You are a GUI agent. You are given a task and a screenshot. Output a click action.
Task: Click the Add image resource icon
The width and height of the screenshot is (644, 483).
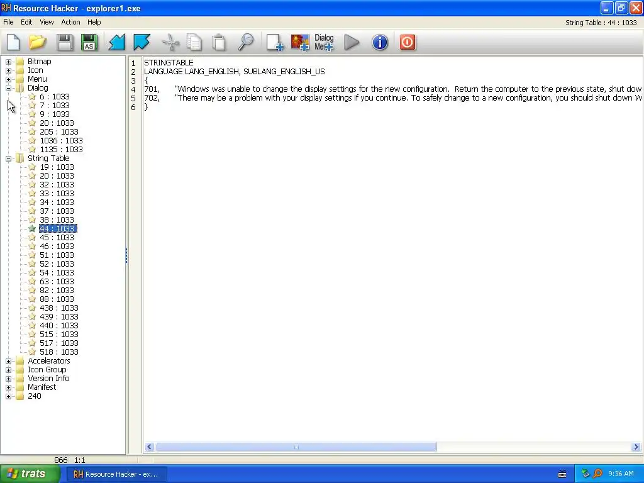300,42
